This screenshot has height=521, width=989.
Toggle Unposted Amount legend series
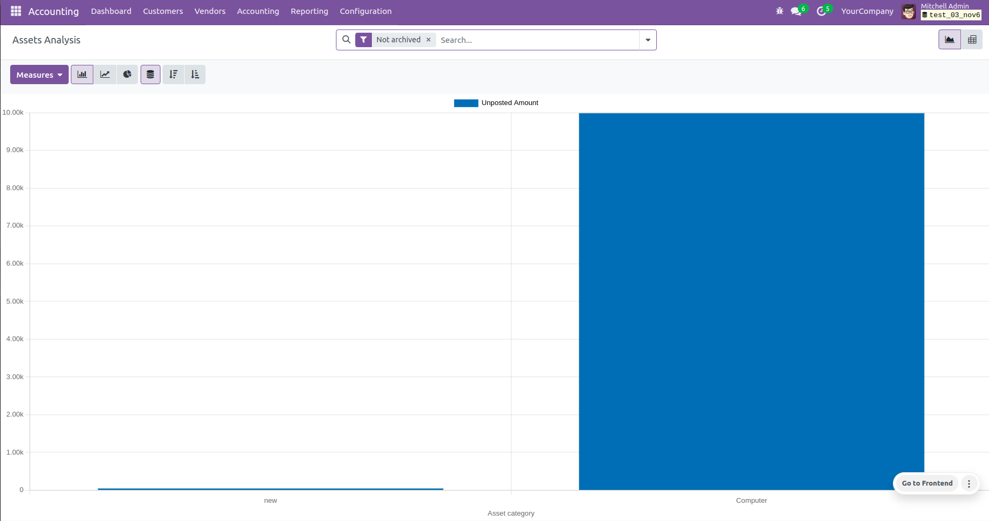coord(496,103)
